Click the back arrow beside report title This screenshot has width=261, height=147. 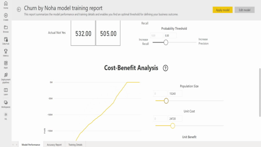click(19, 9)
